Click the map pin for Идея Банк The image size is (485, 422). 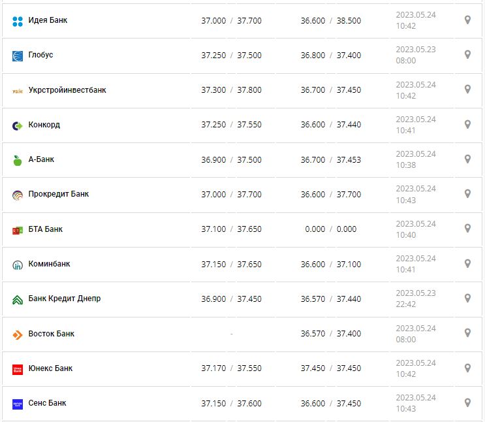467,20
